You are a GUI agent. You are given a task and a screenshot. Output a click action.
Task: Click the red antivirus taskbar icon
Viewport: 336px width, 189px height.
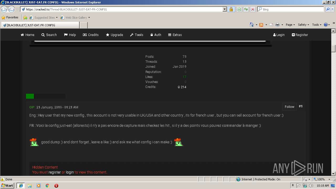56,186
